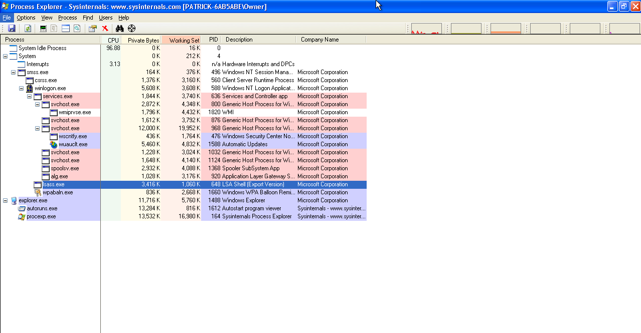
Task: Click the System Idle Process icon
Action: tap(14, 48)
